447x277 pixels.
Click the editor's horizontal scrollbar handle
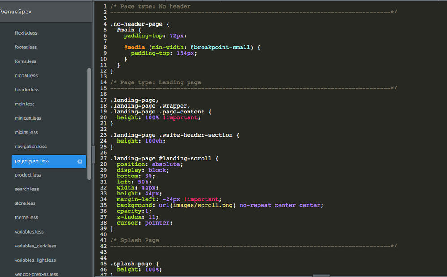click(321, 275)
